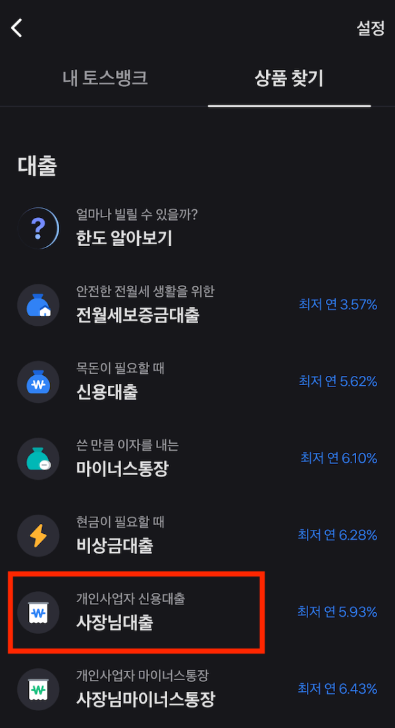This screenshot has height=728, width=395.
Task: Tap the question mark icon beside 한도 알아보기
Action: (x=38, y=228)
